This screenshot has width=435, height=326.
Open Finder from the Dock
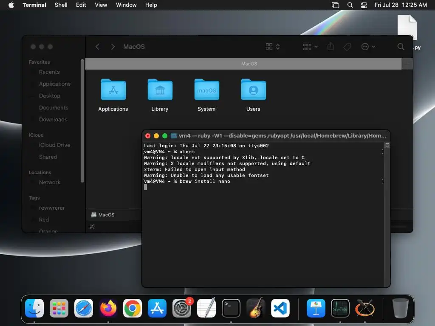[x=34, y=308]
